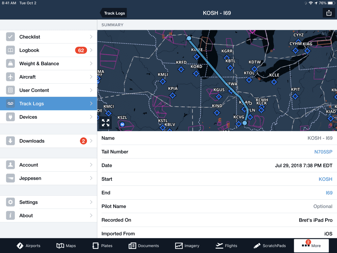
Task: Expand the track map to fullscreen
Action: pos(105,123)
